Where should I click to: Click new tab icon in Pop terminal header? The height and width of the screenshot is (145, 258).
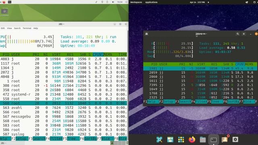[x=146, y=34]
